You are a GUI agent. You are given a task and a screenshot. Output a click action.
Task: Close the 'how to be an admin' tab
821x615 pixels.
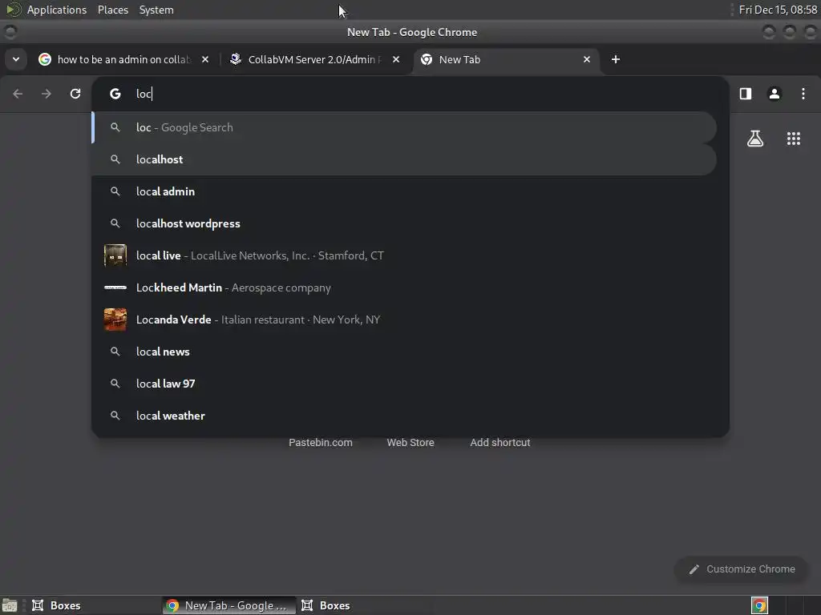[x=205, y=59]
